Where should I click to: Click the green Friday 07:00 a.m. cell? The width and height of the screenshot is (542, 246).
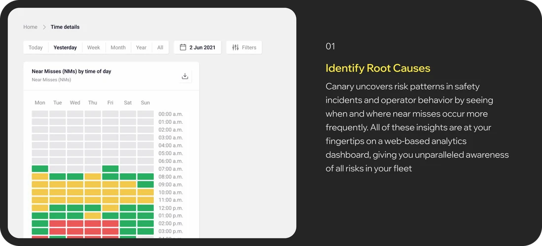(110, 169)
